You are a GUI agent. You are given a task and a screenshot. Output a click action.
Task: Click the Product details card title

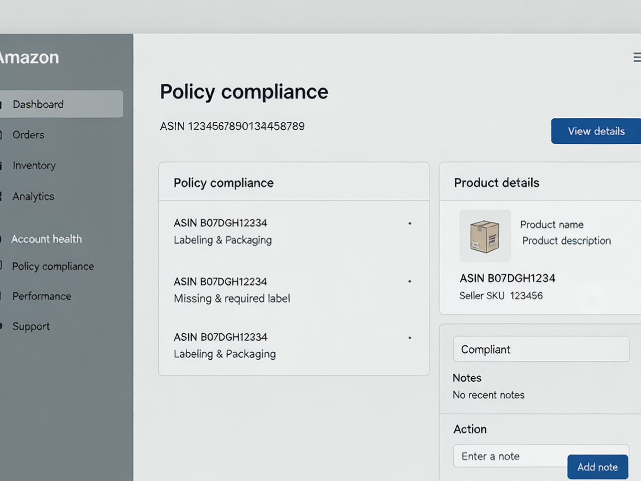[496, 183]
